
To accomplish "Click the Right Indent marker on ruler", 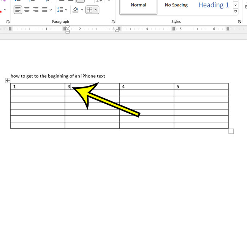I will [x=117, y=30].
